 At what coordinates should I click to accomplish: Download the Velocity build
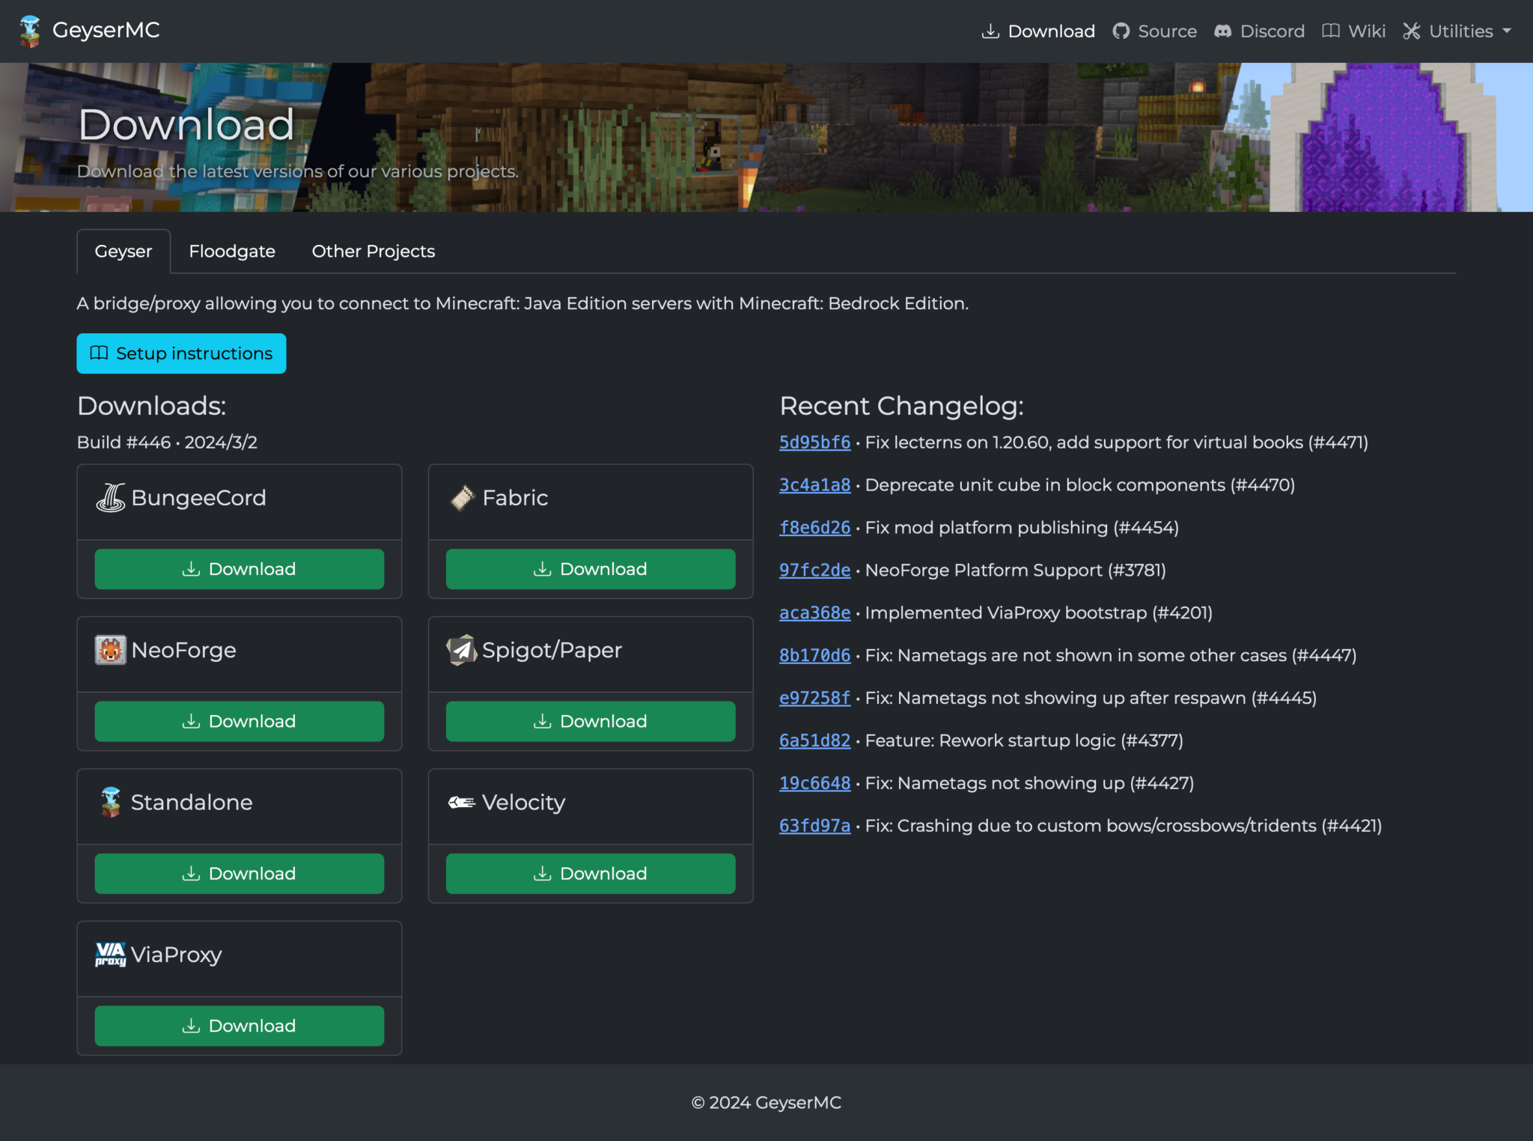[x=590, y=873]
